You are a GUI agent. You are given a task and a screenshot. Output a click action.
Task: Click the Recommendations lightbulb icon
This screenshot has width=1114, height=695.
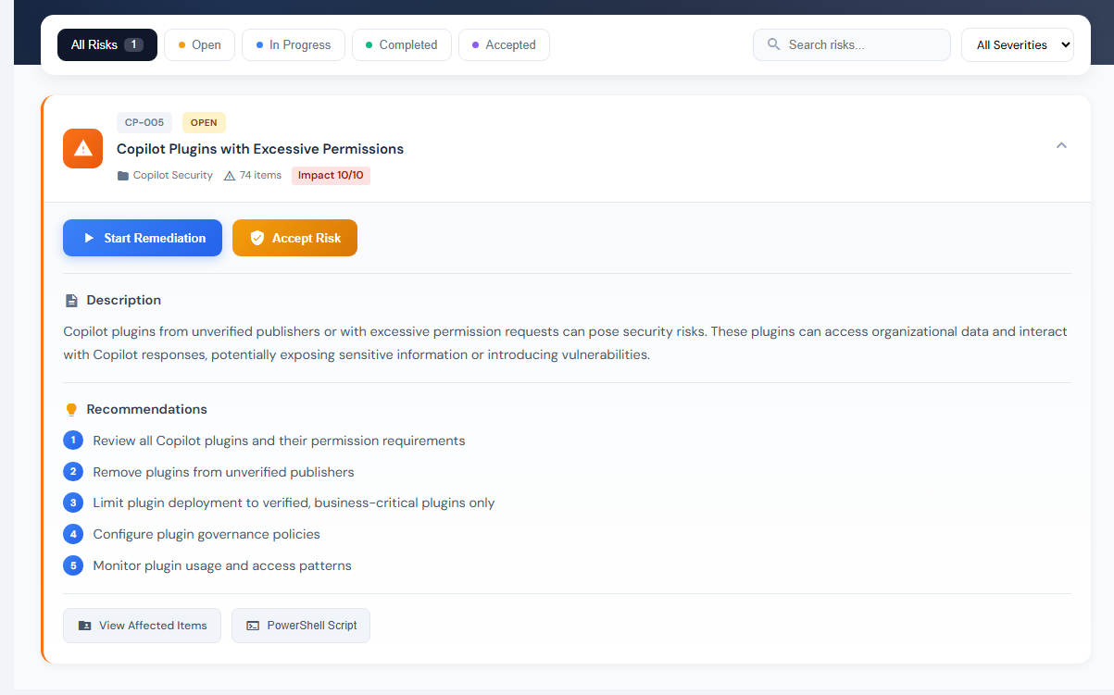click(x=71, y=410)
